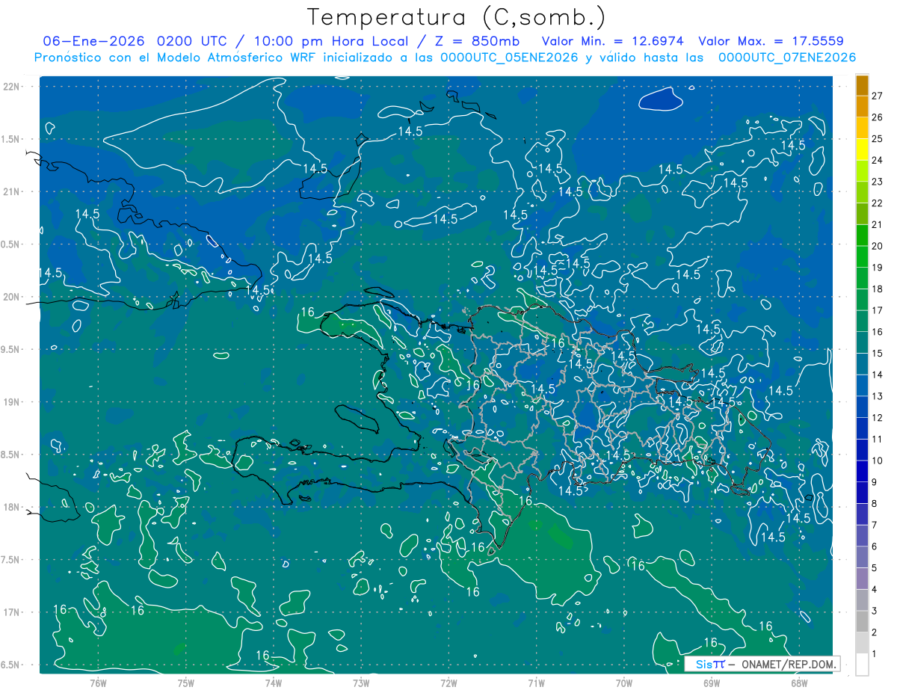
Task: Click the latitude label "17N"
Action: point(13,613)
